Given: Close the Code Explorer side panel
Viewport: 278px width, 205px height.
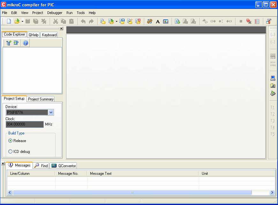Looking at the screenshot, I should tap(61, 28).
